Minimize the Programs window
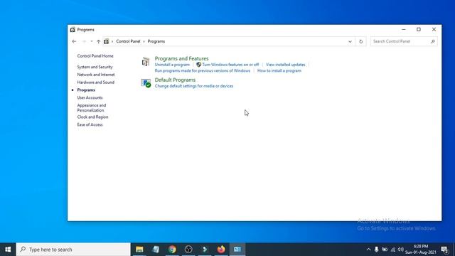455x256 pixels. tap(404, 30)
